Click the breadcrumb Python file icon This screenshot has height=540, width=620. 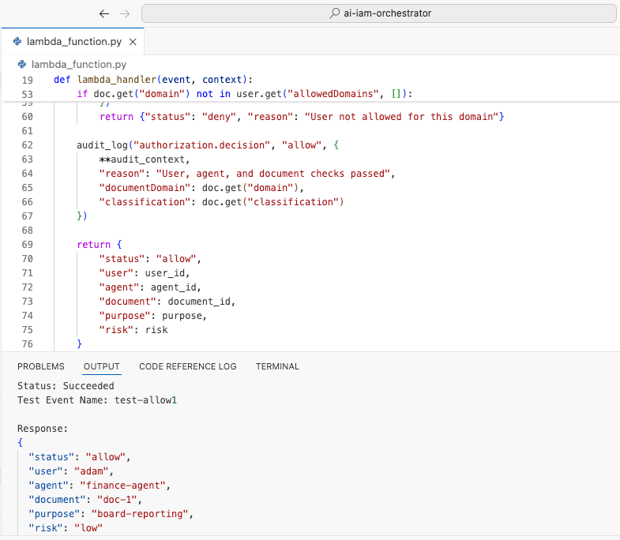tap(22, 64)
